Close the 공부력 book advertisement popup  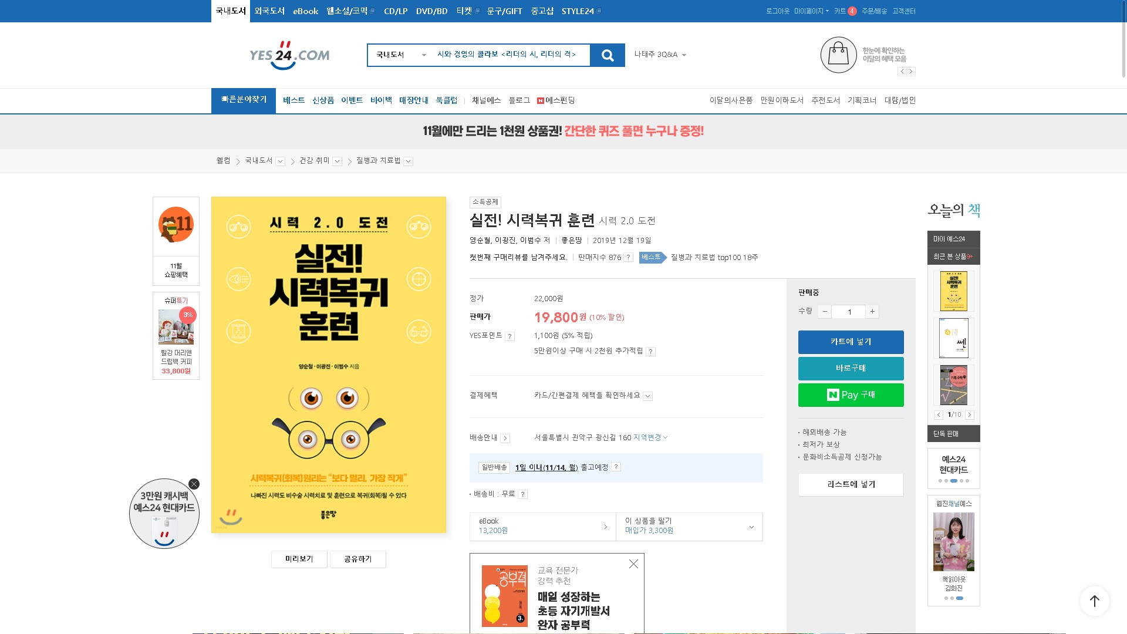click(x=633, y=564)
